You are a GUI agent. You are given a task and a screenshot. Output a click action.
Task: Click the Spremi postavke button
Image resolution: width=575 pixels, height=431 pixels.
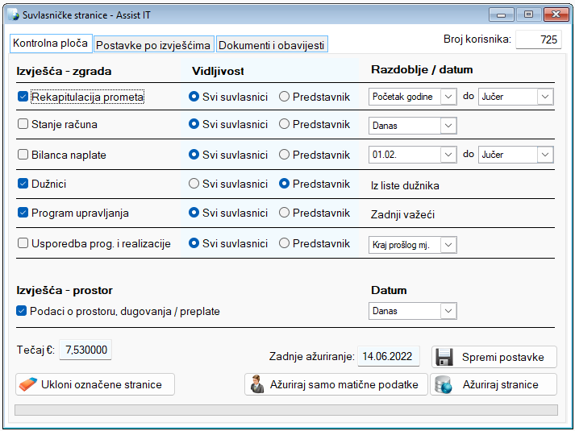[x=494, y=357]
